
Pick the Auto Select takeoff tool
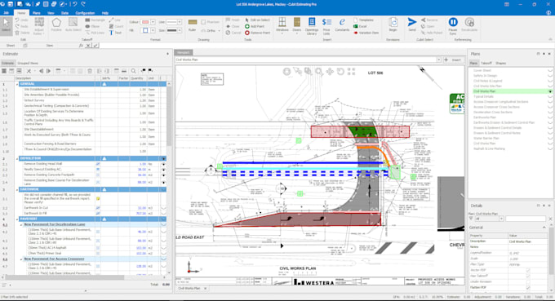[73, 25]
